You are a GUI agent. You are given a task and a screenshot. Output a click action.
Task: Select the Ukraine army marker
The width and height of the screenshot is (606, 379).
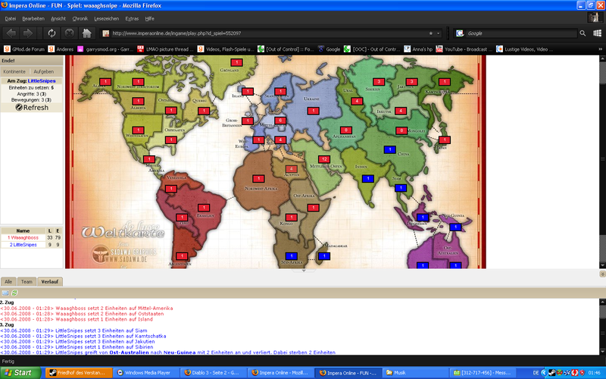[x=313, y=111]
